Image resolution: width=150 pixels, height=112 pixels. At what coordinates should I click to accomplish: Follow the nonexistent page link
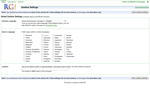pos(51,25)
